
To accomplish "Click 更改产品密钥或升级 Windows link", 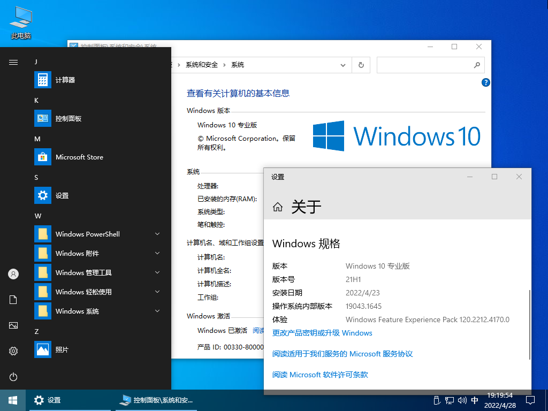I will (x=322, y=333).
